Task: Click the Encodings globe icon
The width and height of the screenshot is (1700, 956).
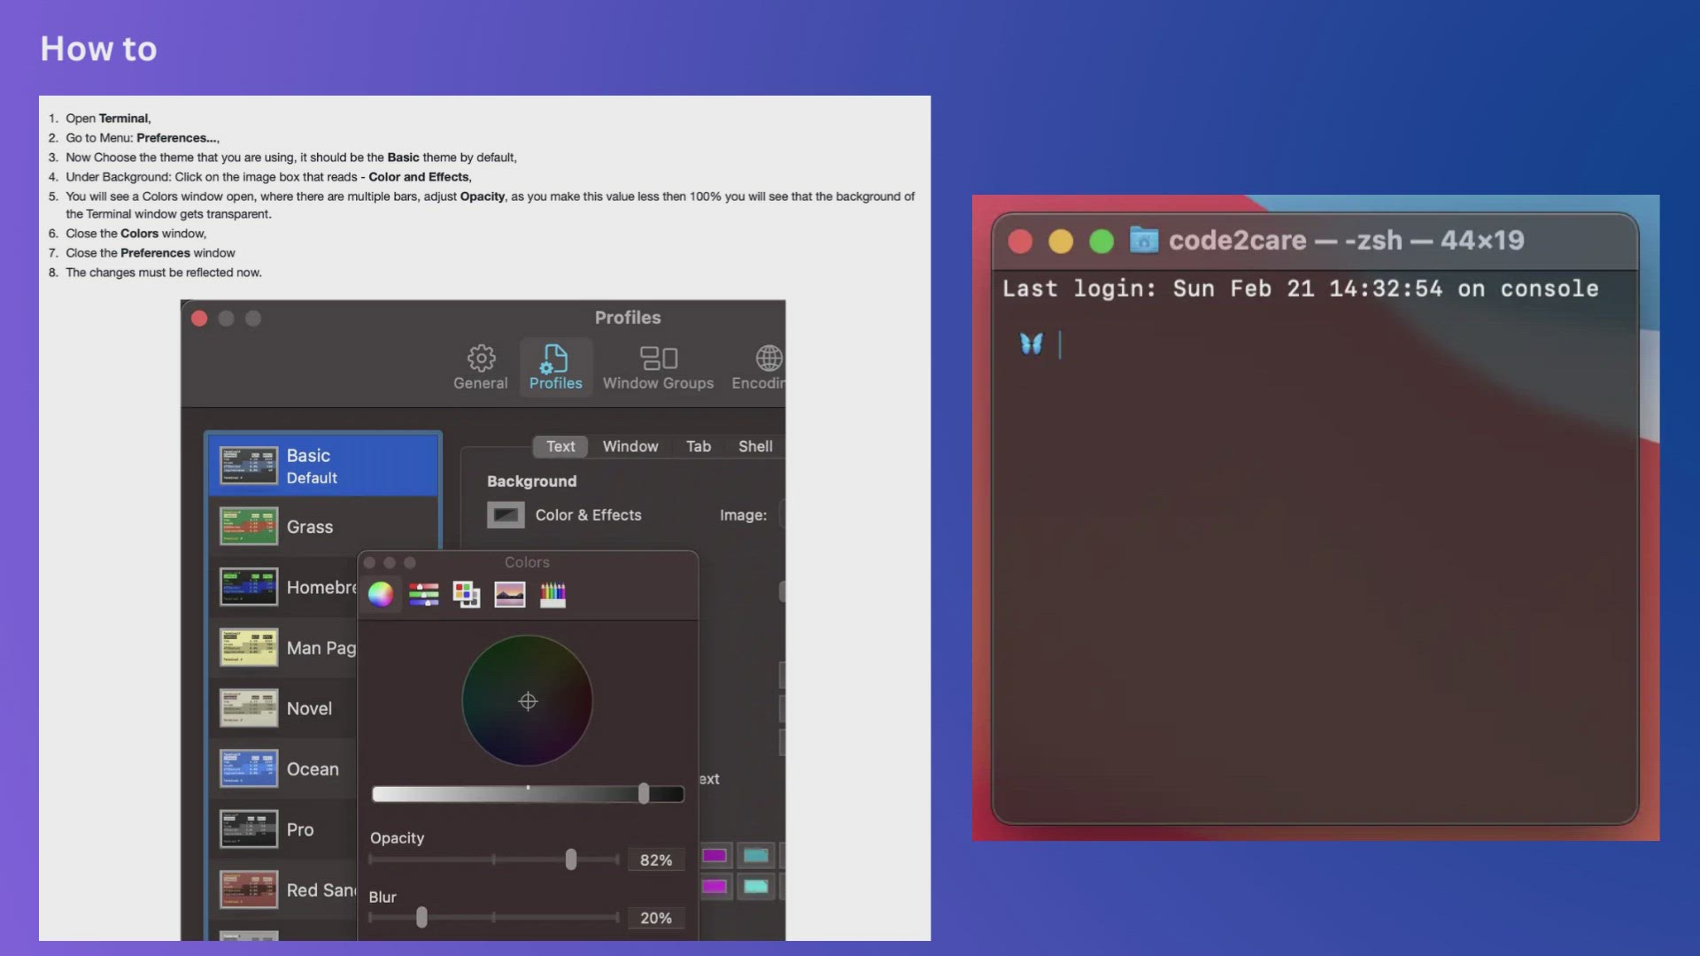Action: point(768,358)
